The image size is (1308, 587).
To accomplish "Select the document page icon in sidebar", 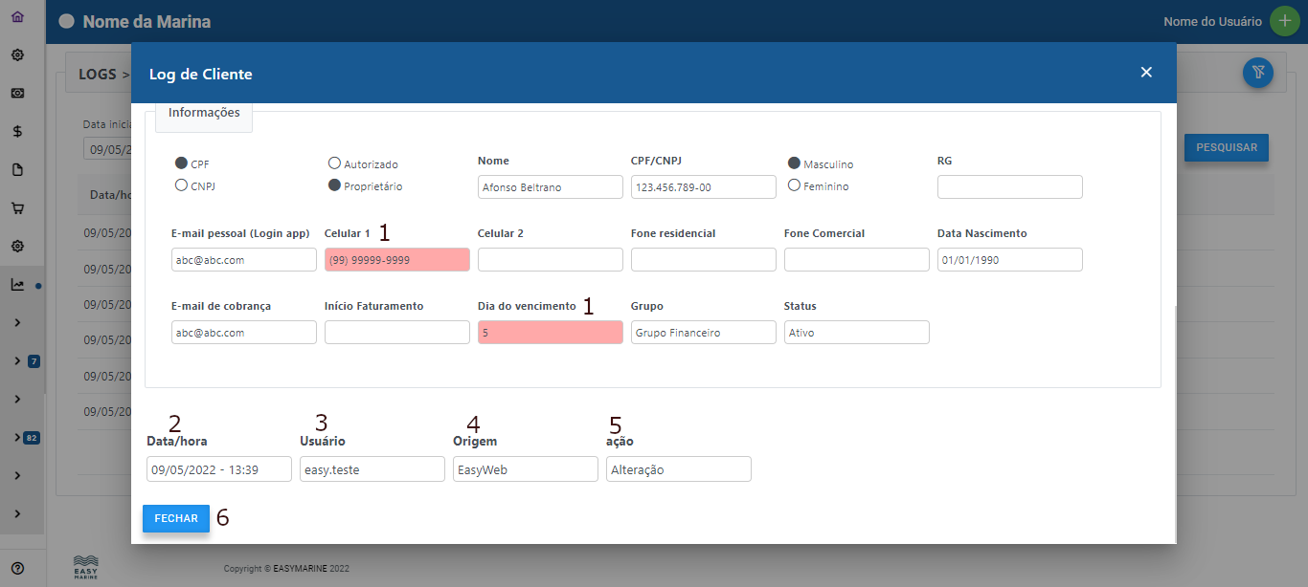I will [x=17, y=169].
